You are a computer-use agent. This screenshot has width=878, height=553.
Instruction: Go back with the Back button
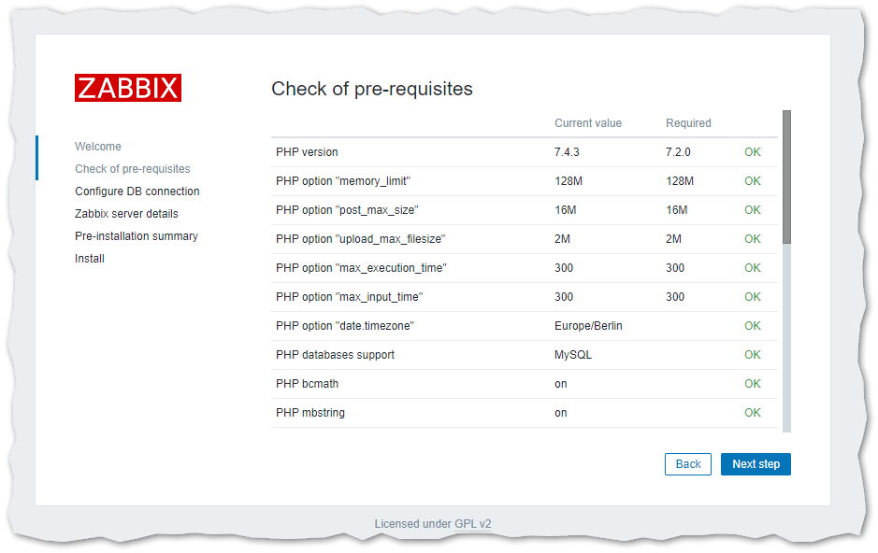click(x=688, y=464)
